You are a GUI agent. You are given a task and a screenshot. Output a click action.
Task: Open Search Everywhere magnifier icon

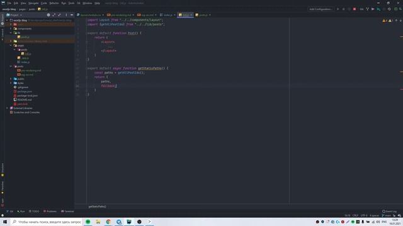tap(400, 9)
